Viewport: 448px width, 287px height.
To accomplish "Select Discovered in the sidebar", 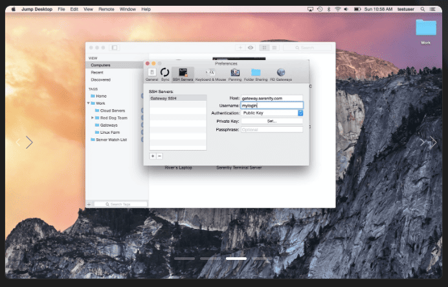I will pyautogui.click(x=100, y=80).
